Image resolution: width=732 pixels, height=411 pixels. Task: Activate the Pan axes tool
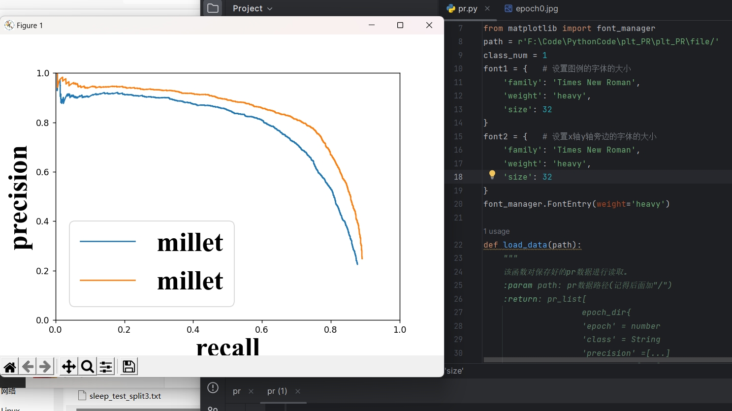[x=69, y=367]
